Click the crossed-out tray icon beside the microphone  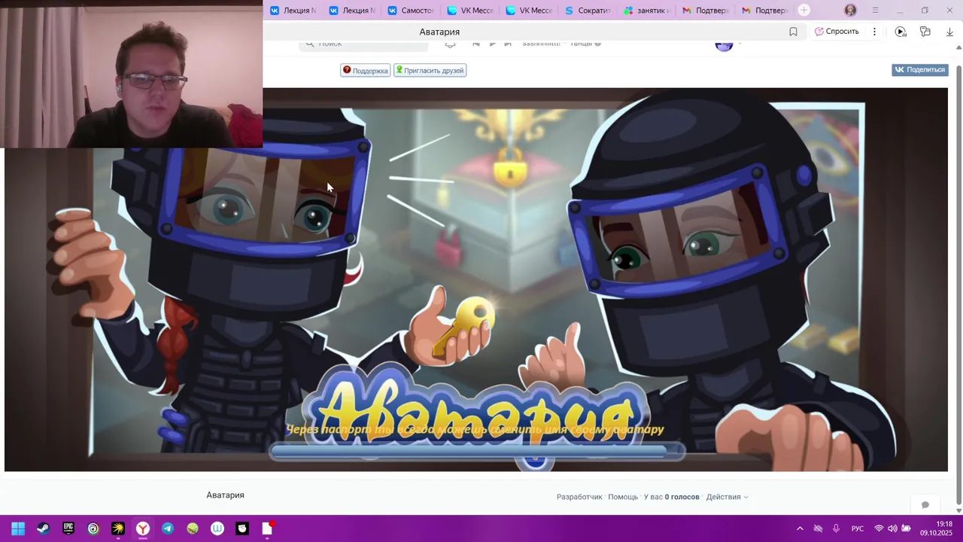point(818,528)
